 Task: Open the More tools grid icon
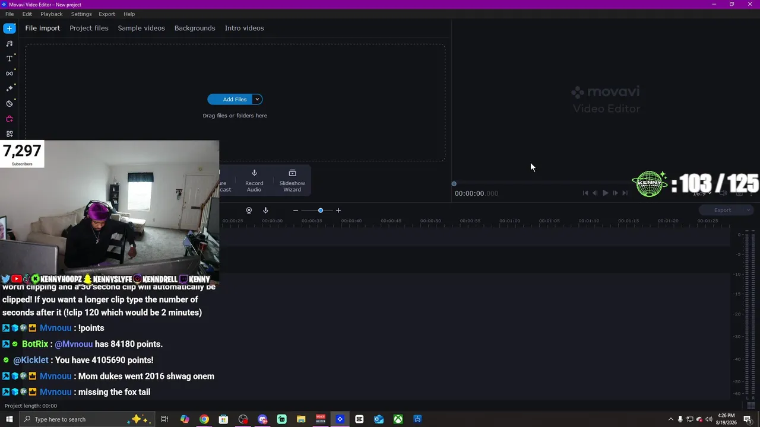click(9, 134)
